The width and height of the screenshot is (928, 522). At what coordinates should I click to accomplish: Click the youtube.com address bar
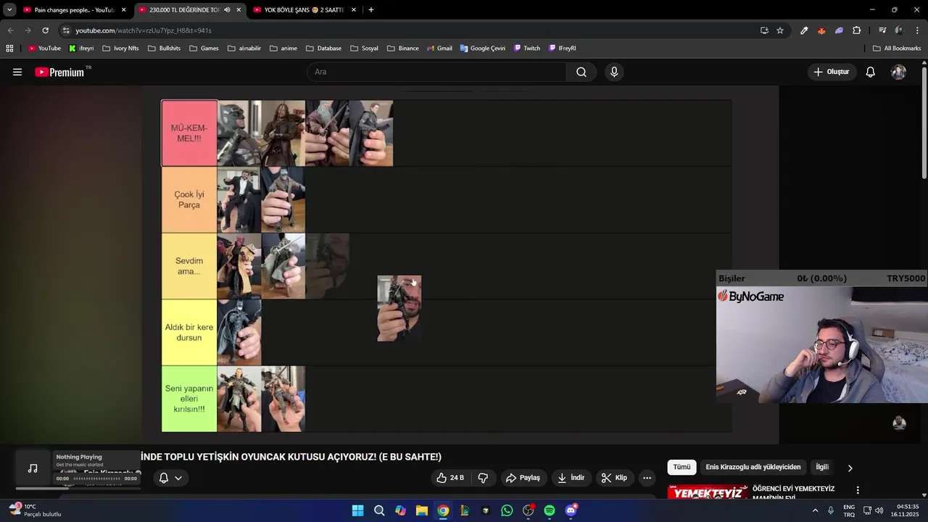click(406, 30)
